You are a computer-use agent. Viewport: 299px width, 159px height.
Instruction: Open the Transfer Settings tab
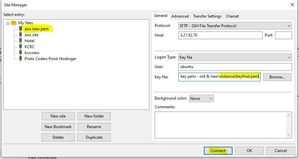pos(207,16)
